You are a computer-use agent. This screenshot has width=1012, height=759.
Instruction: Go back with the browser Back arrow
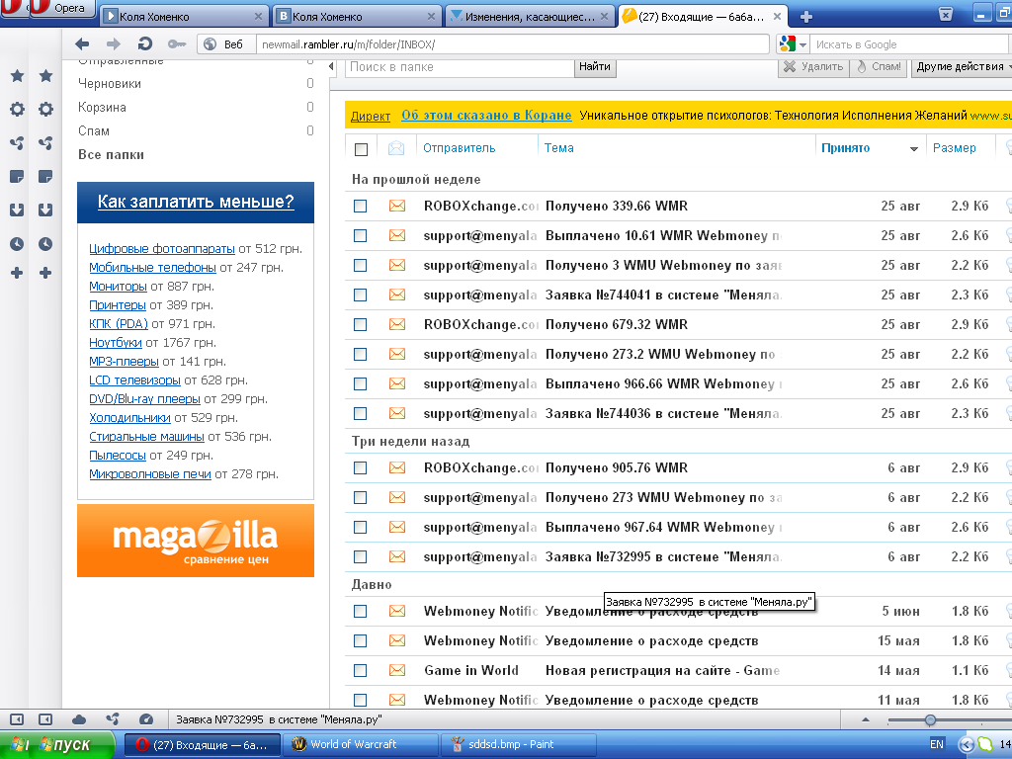[x=82, y=43]
